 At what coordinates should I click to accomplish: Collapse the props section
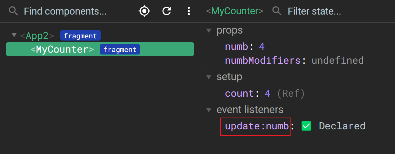[x=209, y=30]
